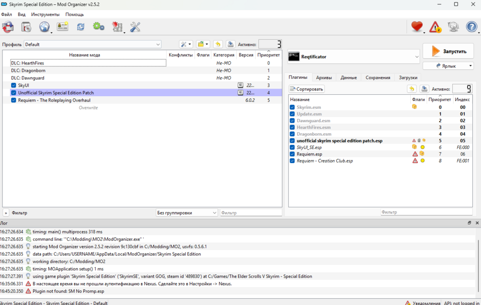Open the Профиль Default dropdown
The image size is (481, 305).
point(92,44)
